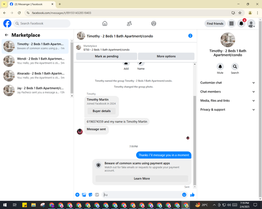The height and width of the screenshot is (209, 262).
Task: Go back using the arrow beside Marketplace
Action: click(x=6, y=35)
